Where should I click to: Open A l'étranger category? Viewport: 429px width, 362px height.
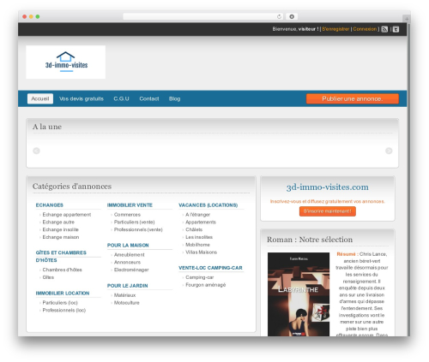click(x=197, y=215)
